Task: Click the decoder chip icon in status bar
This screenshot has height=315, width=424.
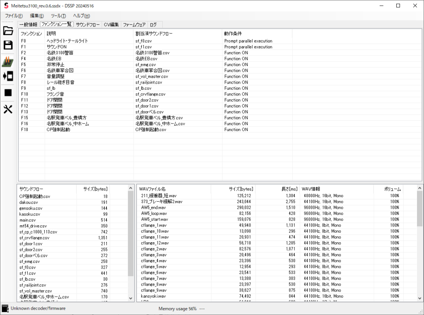Action: (5, 308)
